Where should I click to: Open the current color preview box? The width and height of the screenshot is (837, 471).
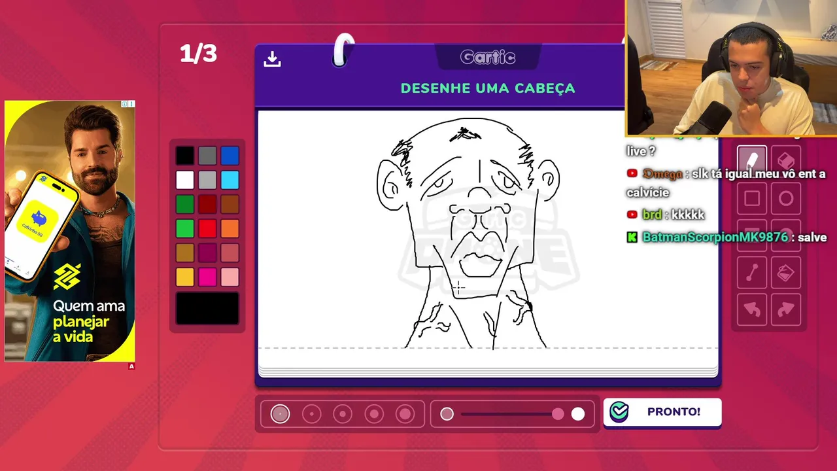coord(207,308)
